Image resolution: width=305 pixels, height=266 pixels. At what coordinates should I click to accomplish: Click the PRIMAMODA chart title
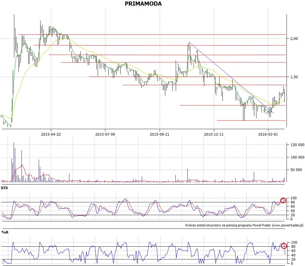(x=143, y=4)
